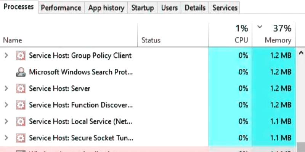Image resolution: width=305 pixels, height=152 pixels.
Task: Select the Microsoft Windows Search Prot... row
Action: 148,72
